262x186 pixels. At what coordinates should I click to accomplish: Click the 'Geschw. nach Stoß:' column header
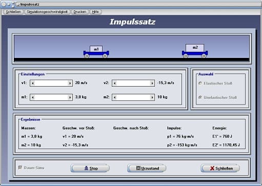[131, 128]
